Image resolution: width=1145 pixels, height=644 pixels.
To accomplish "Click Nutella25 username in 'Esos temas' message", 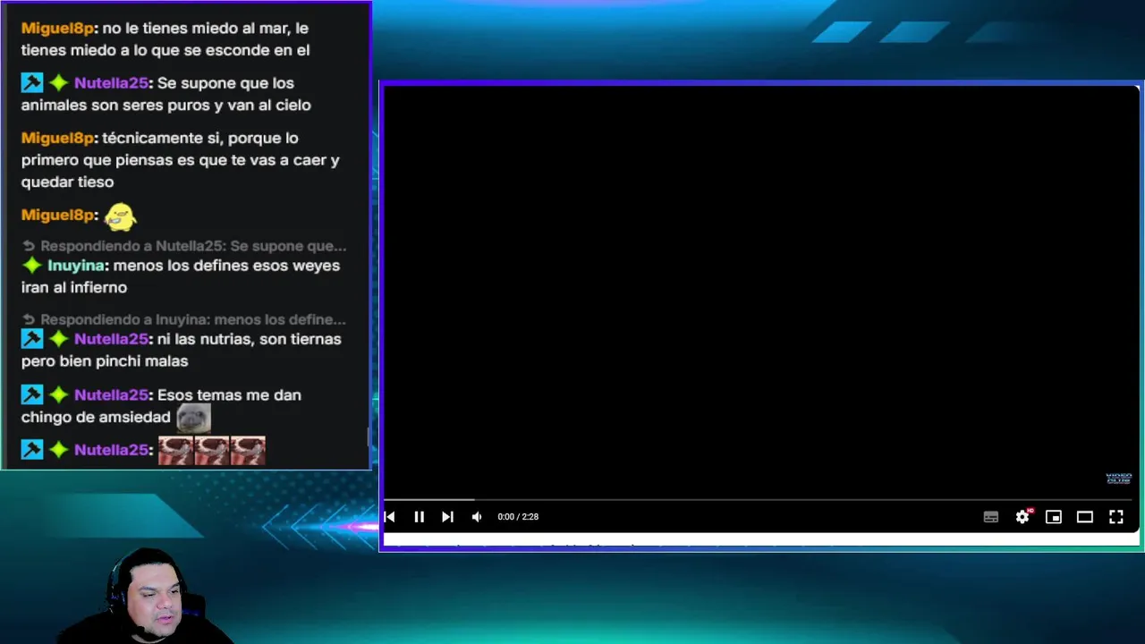I will tap(111, 394).
